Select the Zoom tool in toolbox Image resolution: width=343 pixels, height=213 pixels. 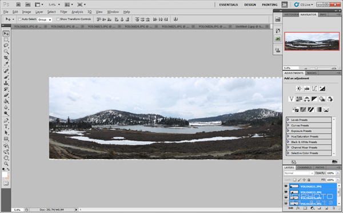(6, 163)
